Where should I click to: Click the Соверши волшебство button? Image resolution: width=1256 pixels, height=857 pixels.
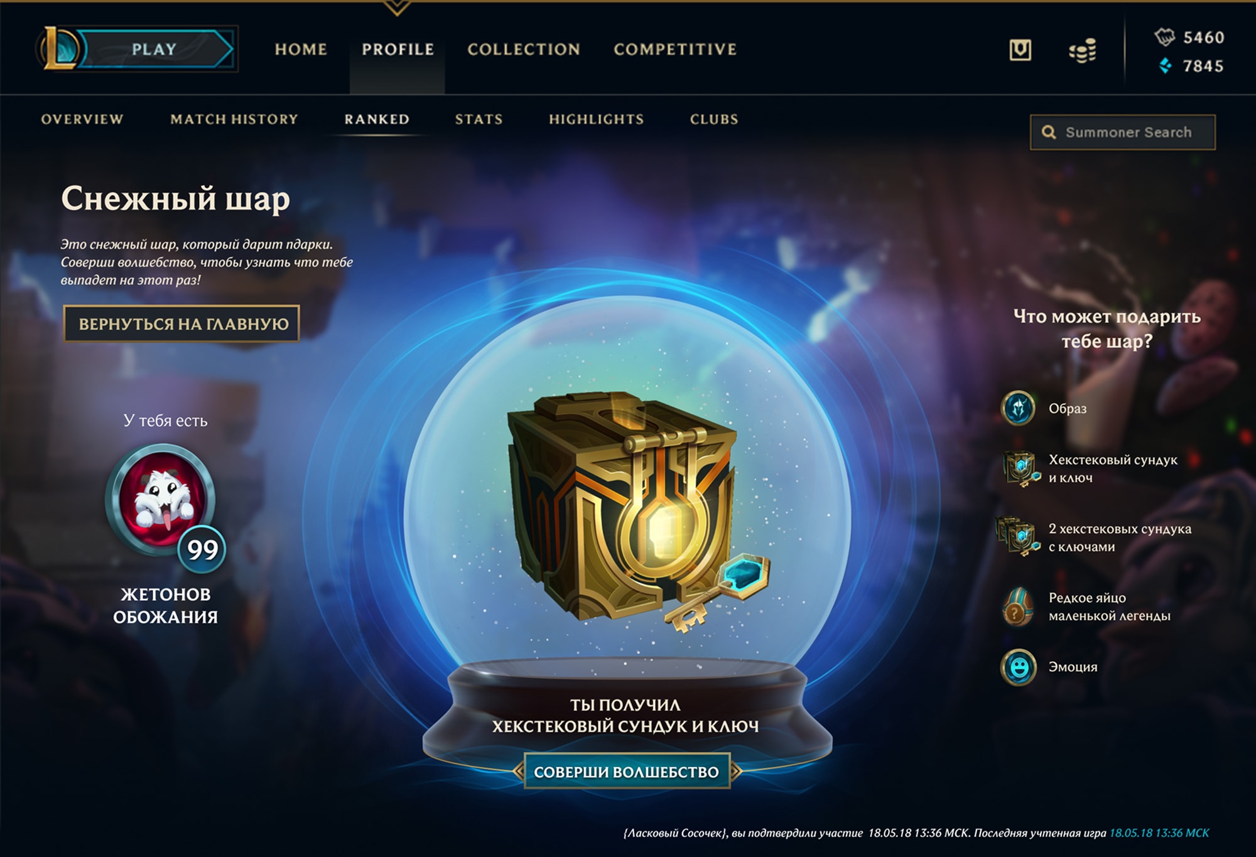[626, 772]
